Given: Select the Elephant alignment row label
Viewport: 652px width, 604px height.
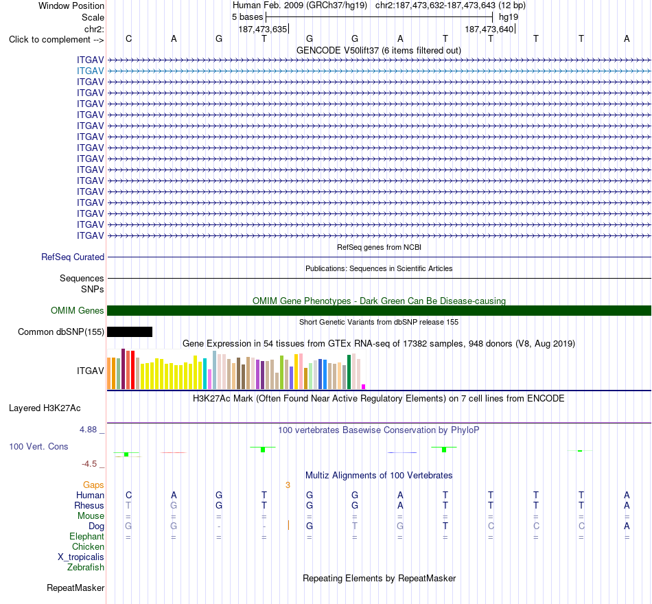Looking at the screenshot, I should [x=87, y=537].
